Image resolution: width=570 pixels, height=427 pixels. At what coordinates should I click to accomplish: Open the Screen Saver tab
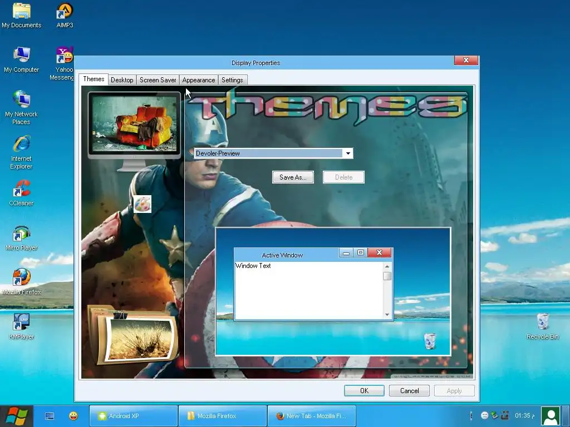point(158,80)
